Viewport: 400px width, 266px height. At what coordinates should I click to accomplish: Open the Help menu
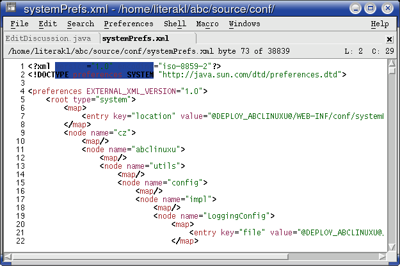380,24
